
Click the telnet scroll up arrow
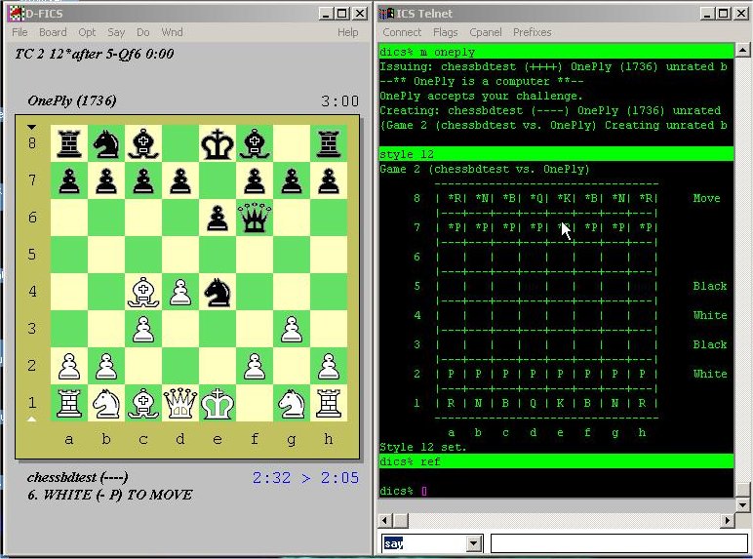[742, 50]
